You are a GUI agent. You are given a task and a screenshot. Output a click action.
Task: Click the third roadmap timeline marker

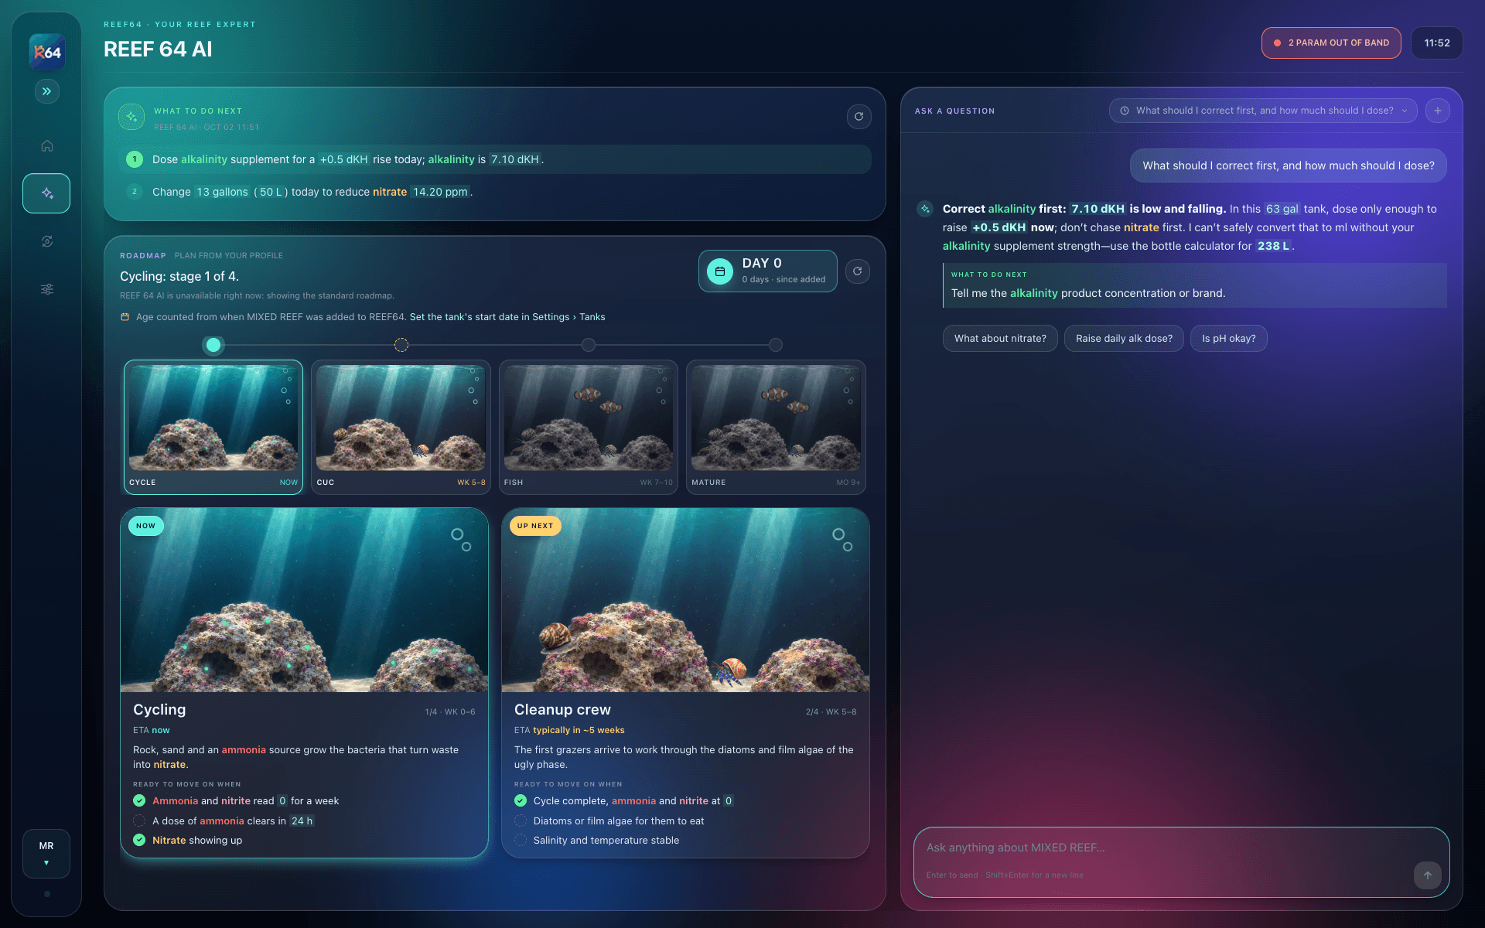tap(589, 345)
